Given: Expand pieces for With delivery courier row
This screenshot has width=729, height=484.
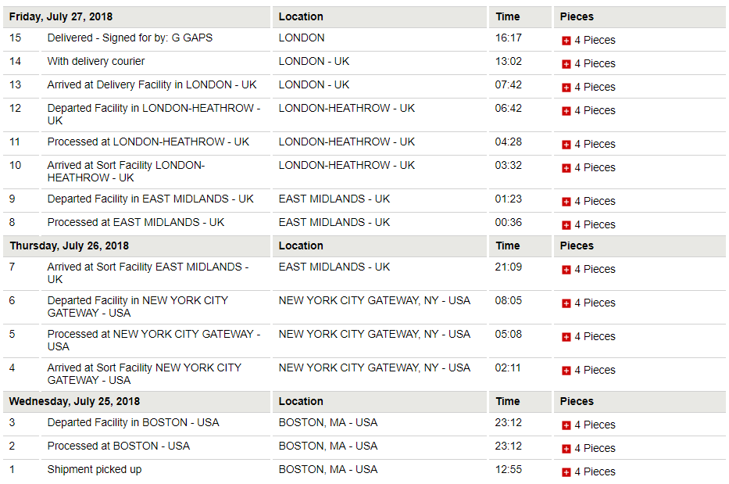Looking at the screenshot, I should pos(566,64).
